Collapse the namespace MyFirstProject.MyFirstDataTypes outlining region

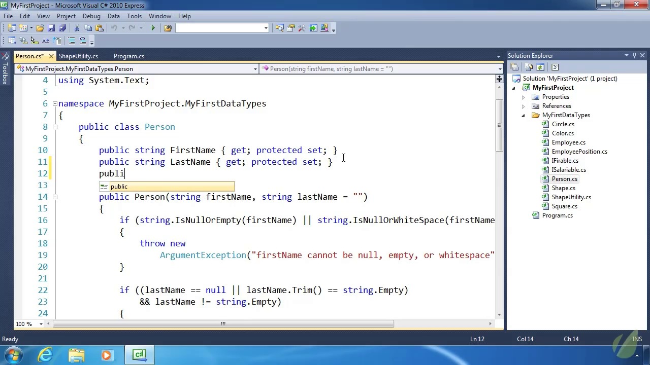pyautogui.click(x=55, y=103)
